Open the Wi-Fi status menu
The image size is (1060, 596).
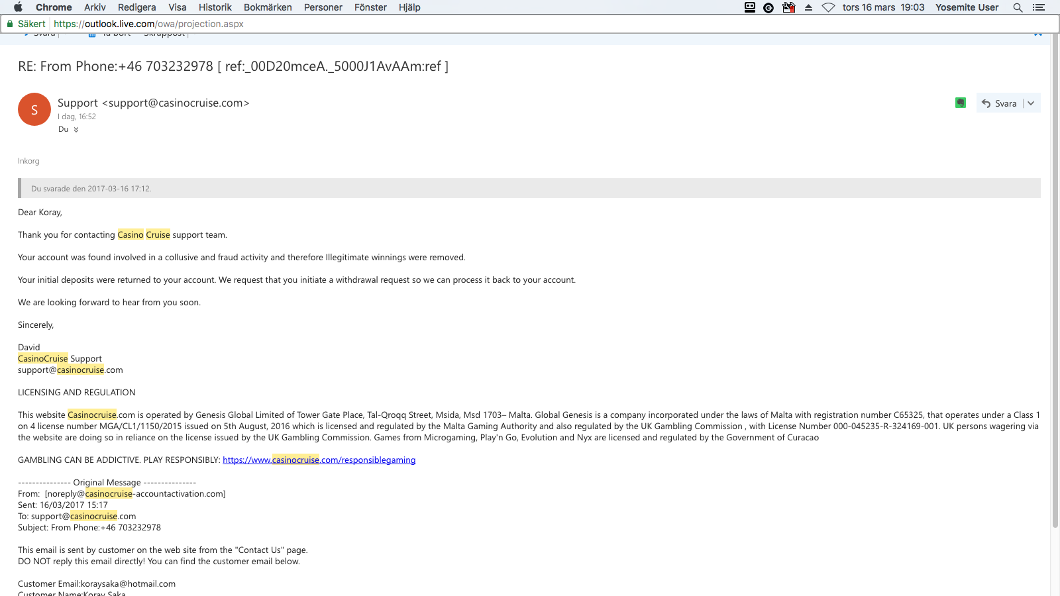pyautogui.click(x=828, y=7)
